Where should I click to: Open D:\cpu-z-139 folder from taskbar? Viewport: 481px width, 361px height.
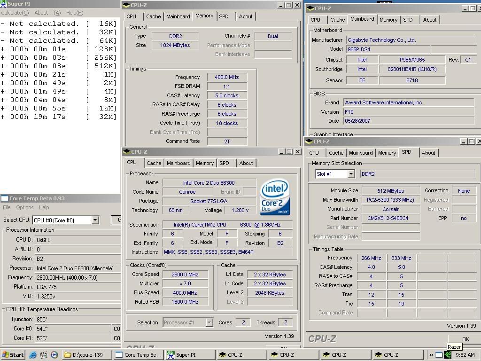coord(87,355)
